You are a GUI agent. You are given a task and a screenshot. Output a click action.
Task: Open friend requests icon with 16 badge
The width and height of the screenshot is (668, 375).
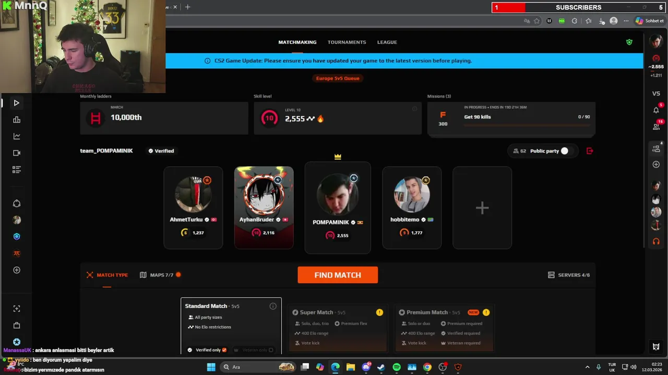click(x=656, y=126)
